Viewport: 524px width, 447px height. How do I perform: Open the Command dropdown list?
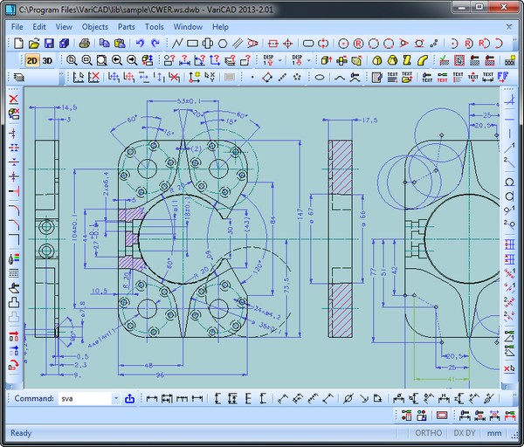pyautogui.click(x=114, y=398)
